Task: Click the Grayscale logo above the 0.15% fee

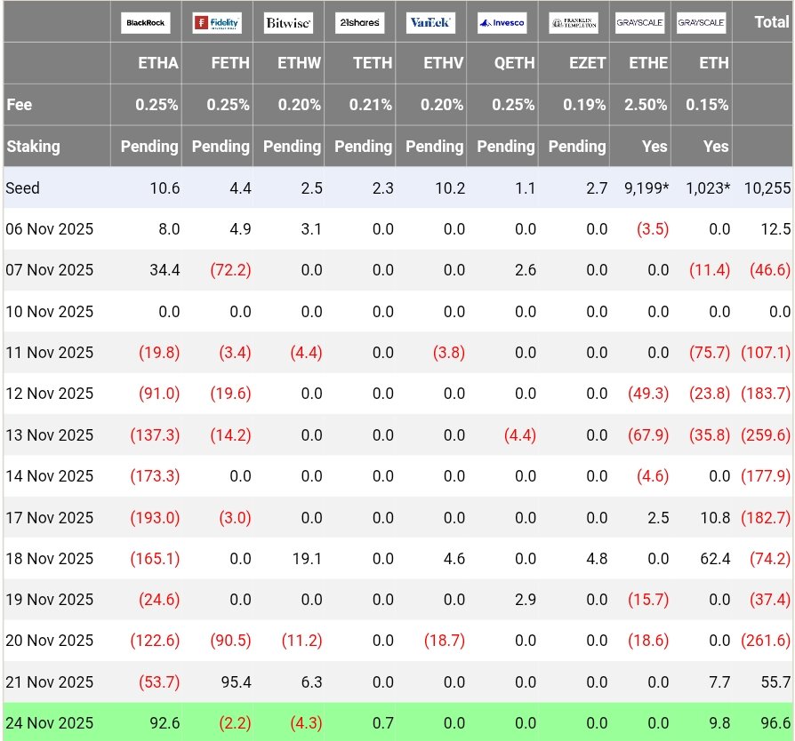Action: click(701, 22)
